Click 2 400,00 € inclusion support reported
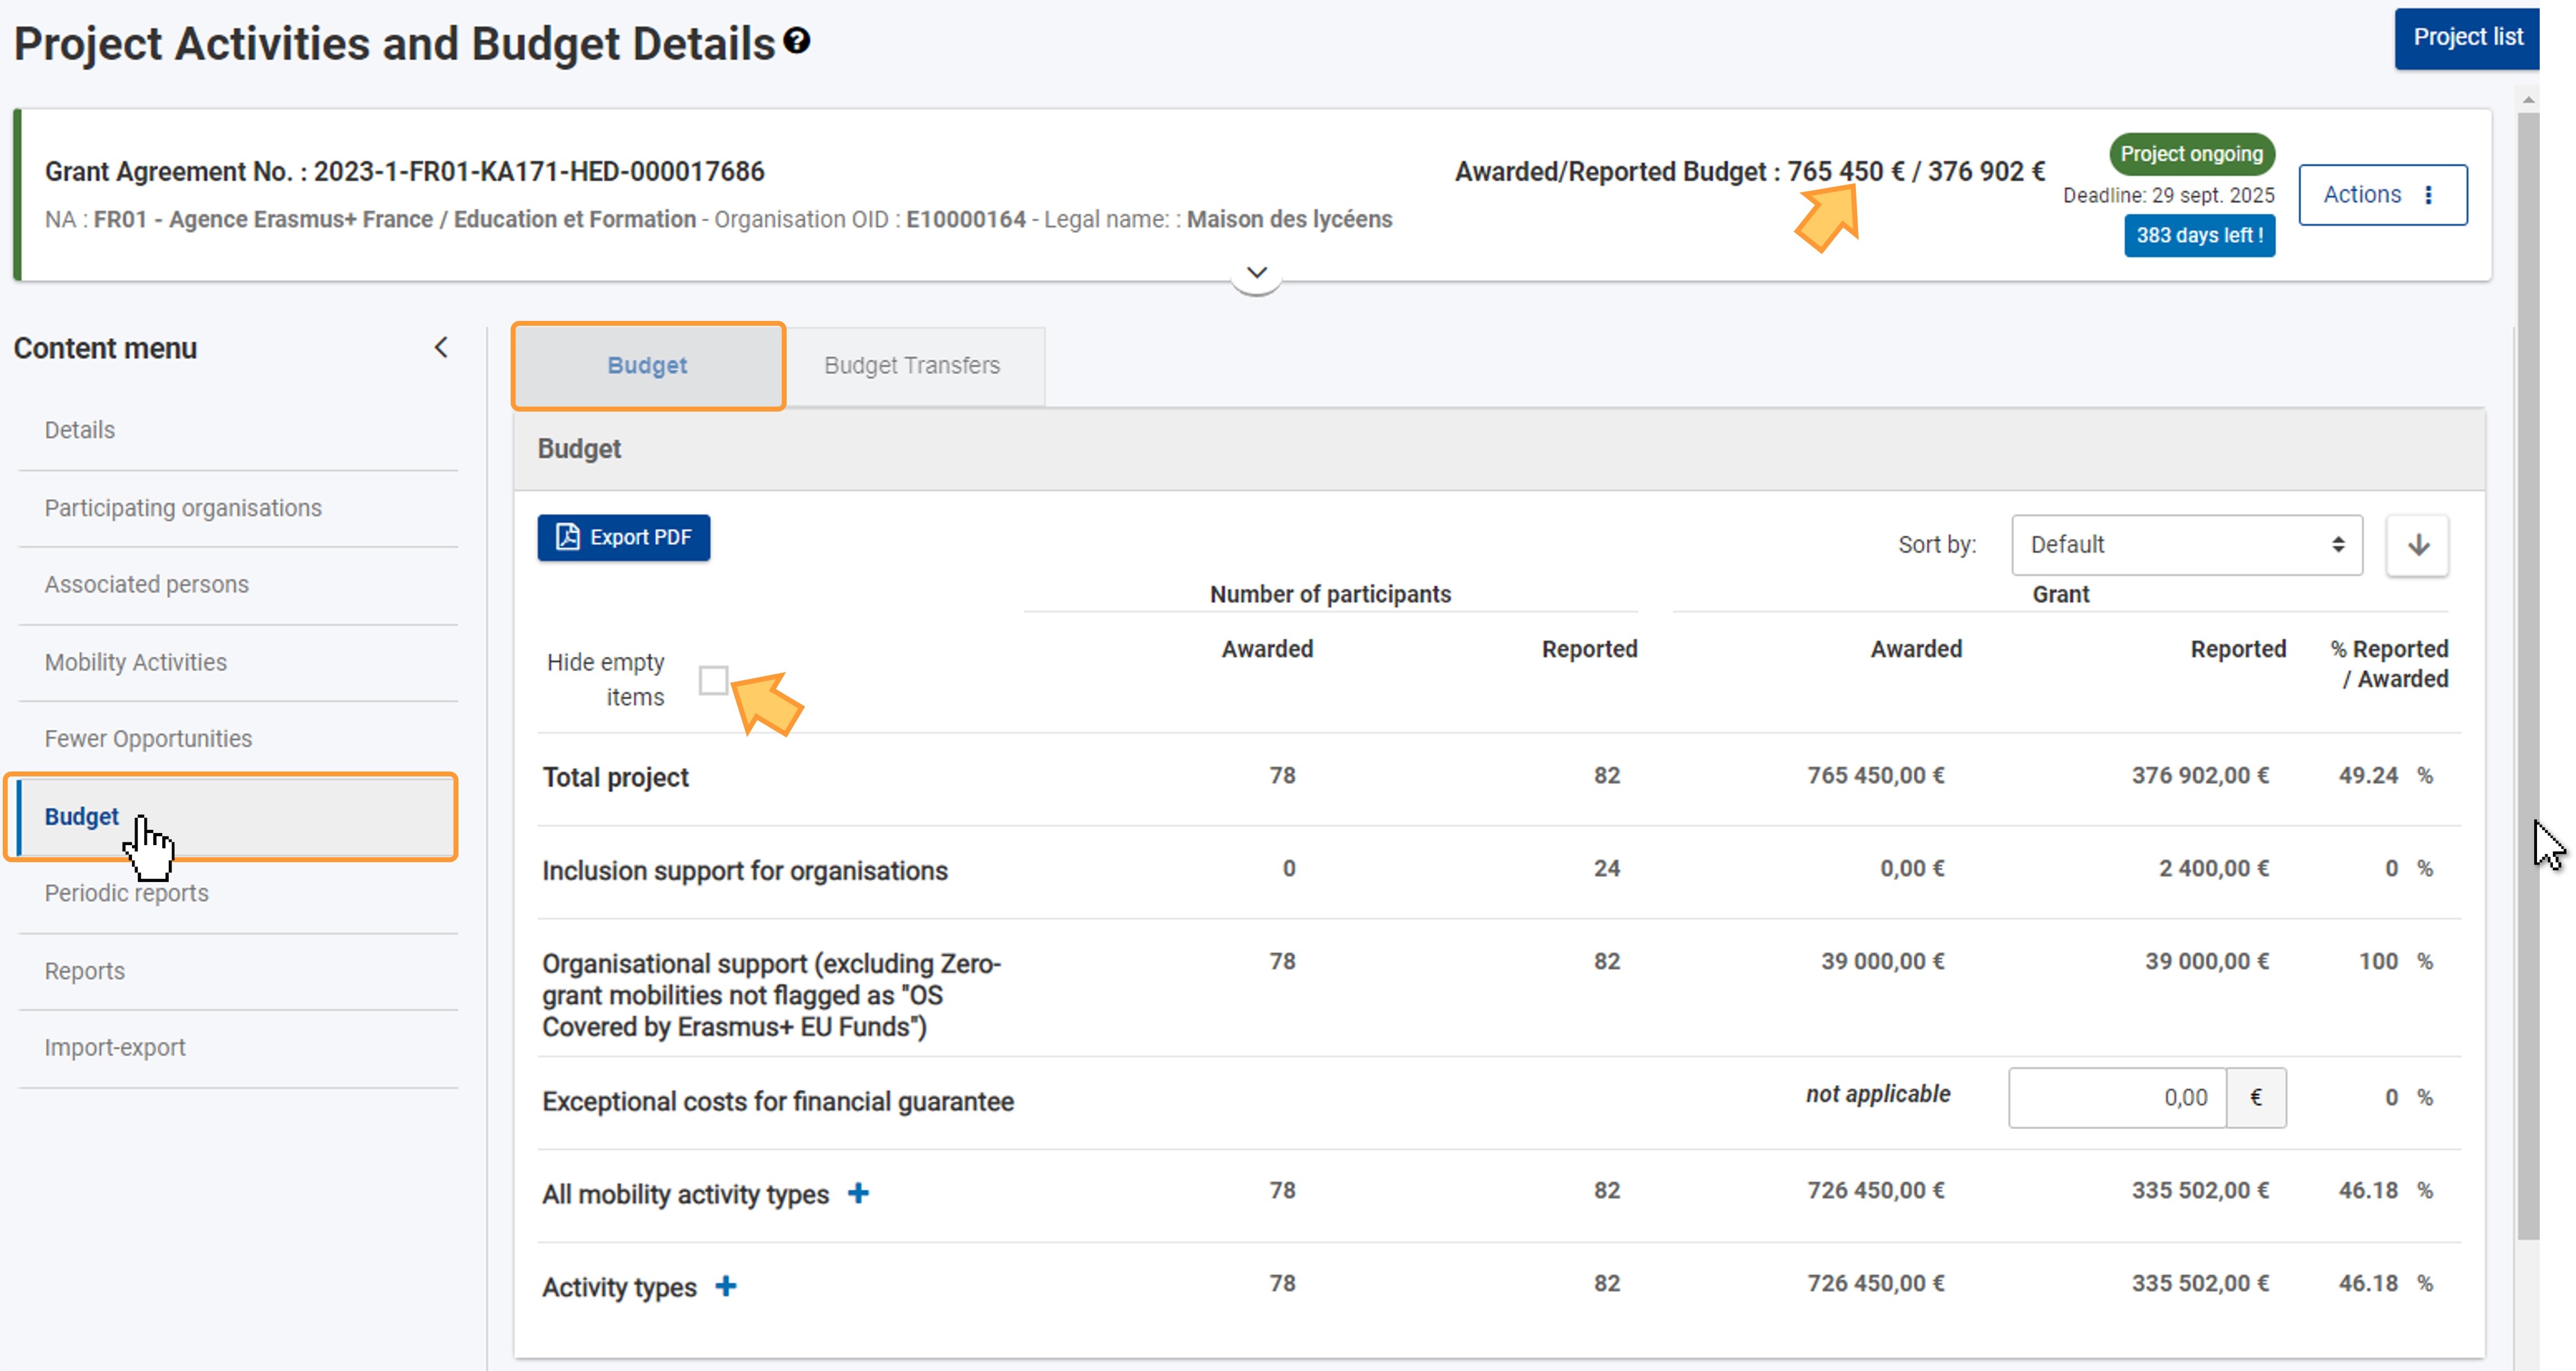Viewport: 2576px width, 1371px height. (x=2214, y=869)
